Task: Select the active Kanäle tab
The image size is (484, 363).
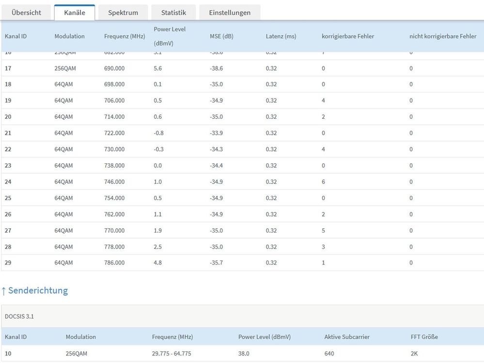Action: pyautogui.click(x=74, y=13)
